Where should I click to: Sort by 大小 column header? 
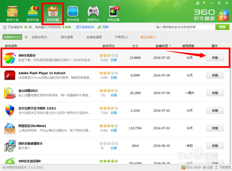pyautogui.click(x=135, y=46)
